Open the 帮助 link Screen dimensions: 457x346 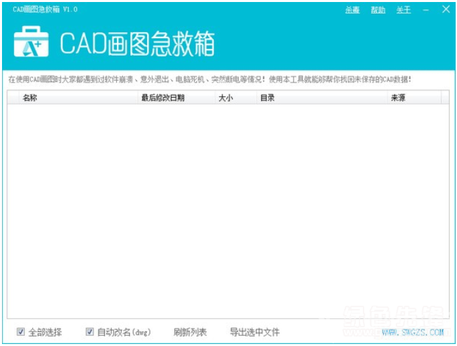coord(378,10)
